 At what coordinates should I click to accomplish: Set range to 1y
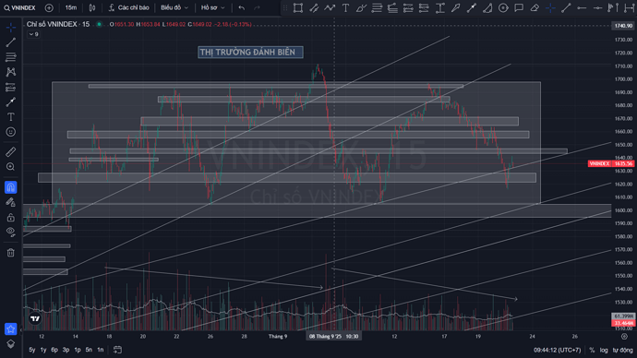click(x=43, y=350)
